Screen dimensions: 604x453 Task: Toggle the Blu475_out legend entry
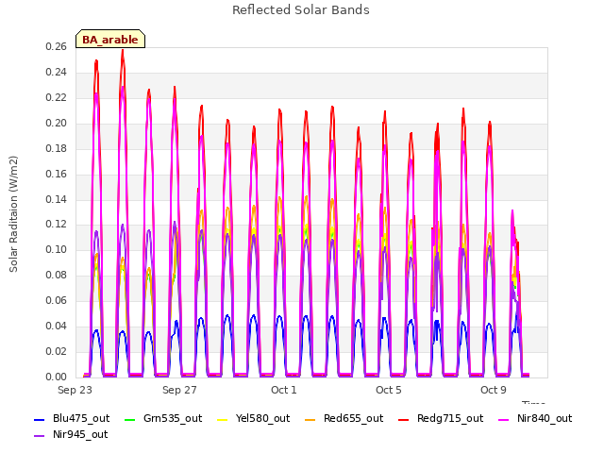click(72, 419)
